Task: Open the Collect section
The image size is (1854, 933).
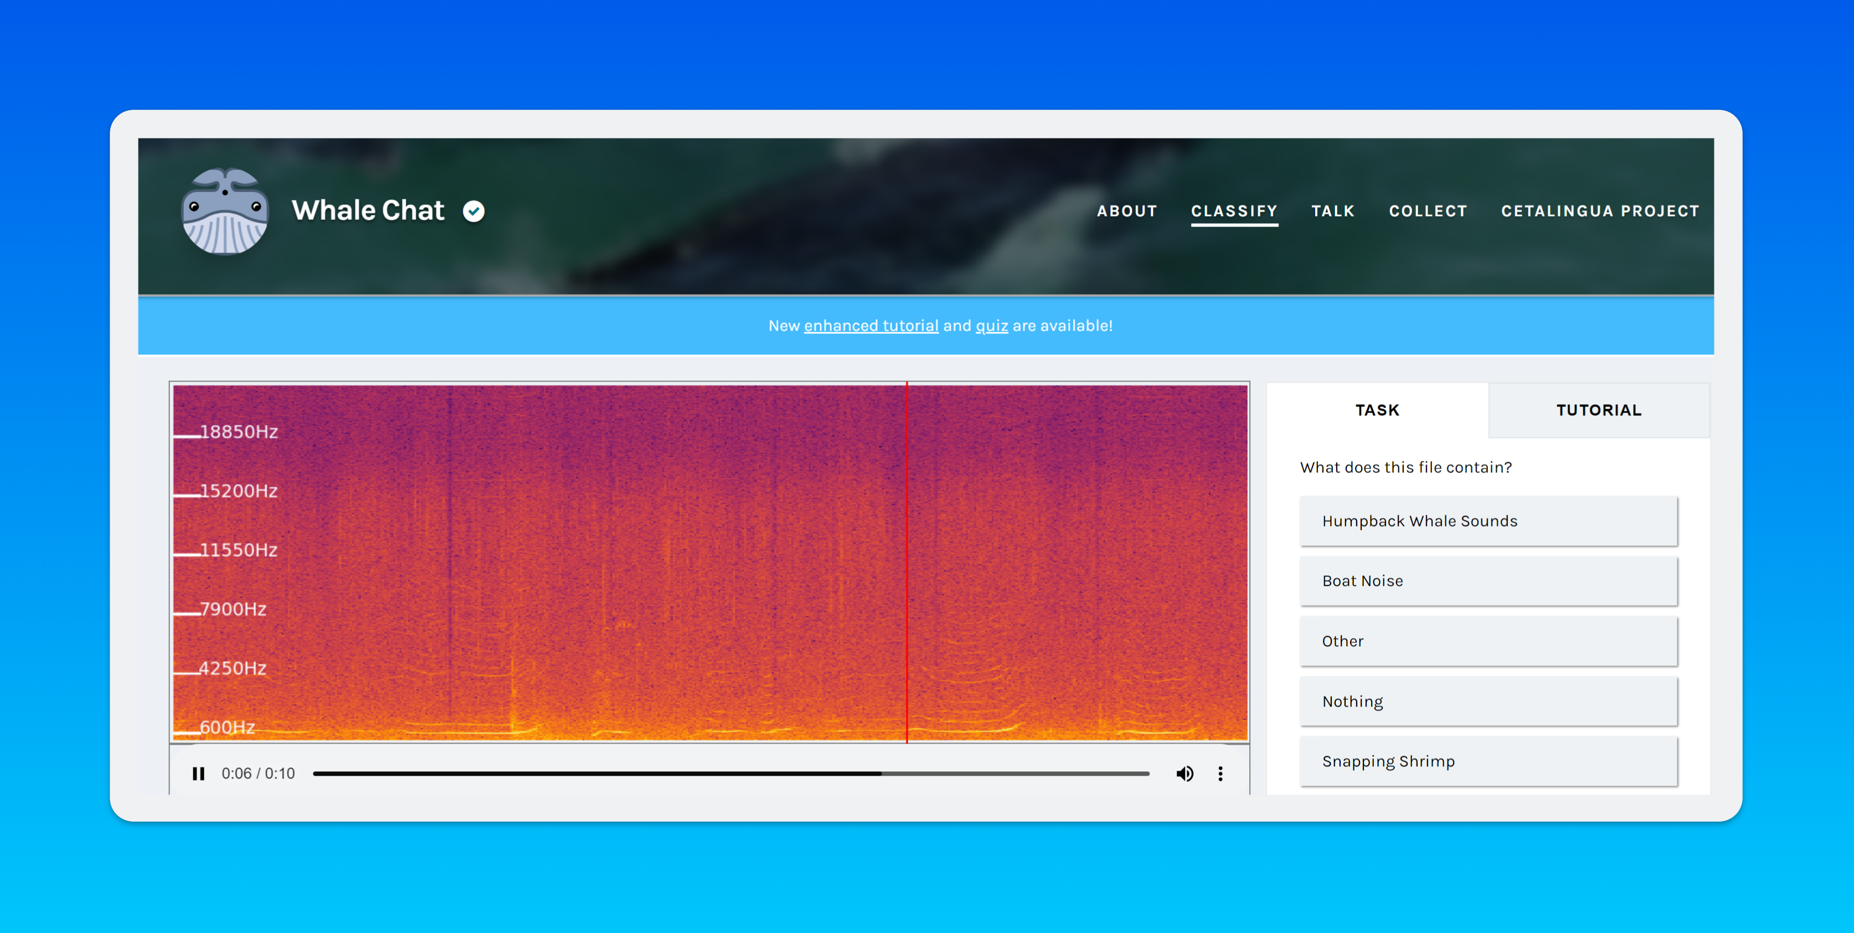Action: 1428,211
